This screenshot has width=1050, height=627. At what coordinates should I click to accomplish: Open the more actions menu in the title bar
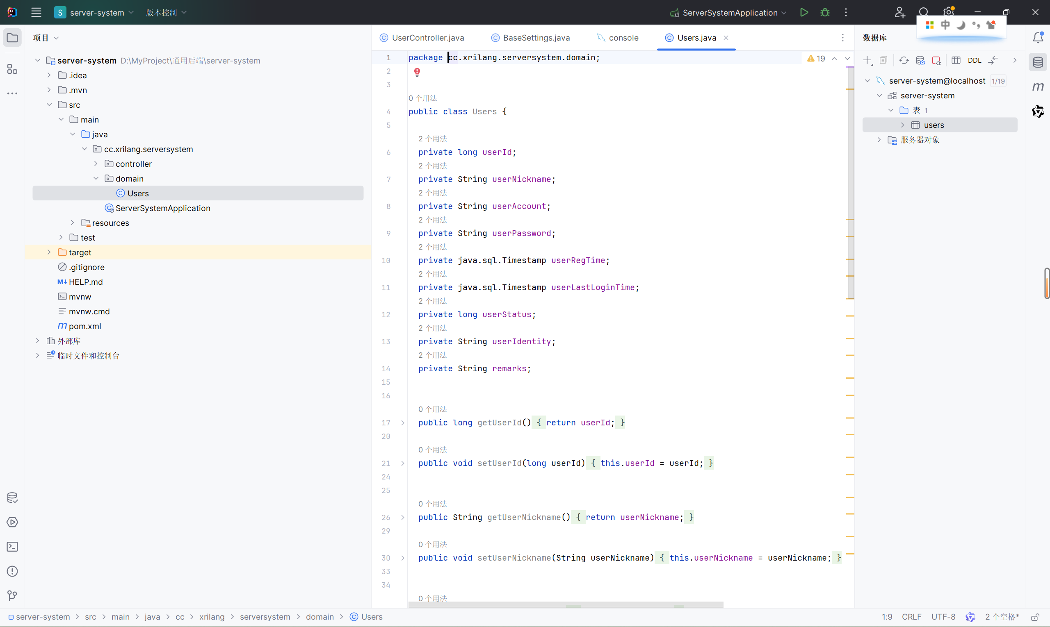[846, 12]
